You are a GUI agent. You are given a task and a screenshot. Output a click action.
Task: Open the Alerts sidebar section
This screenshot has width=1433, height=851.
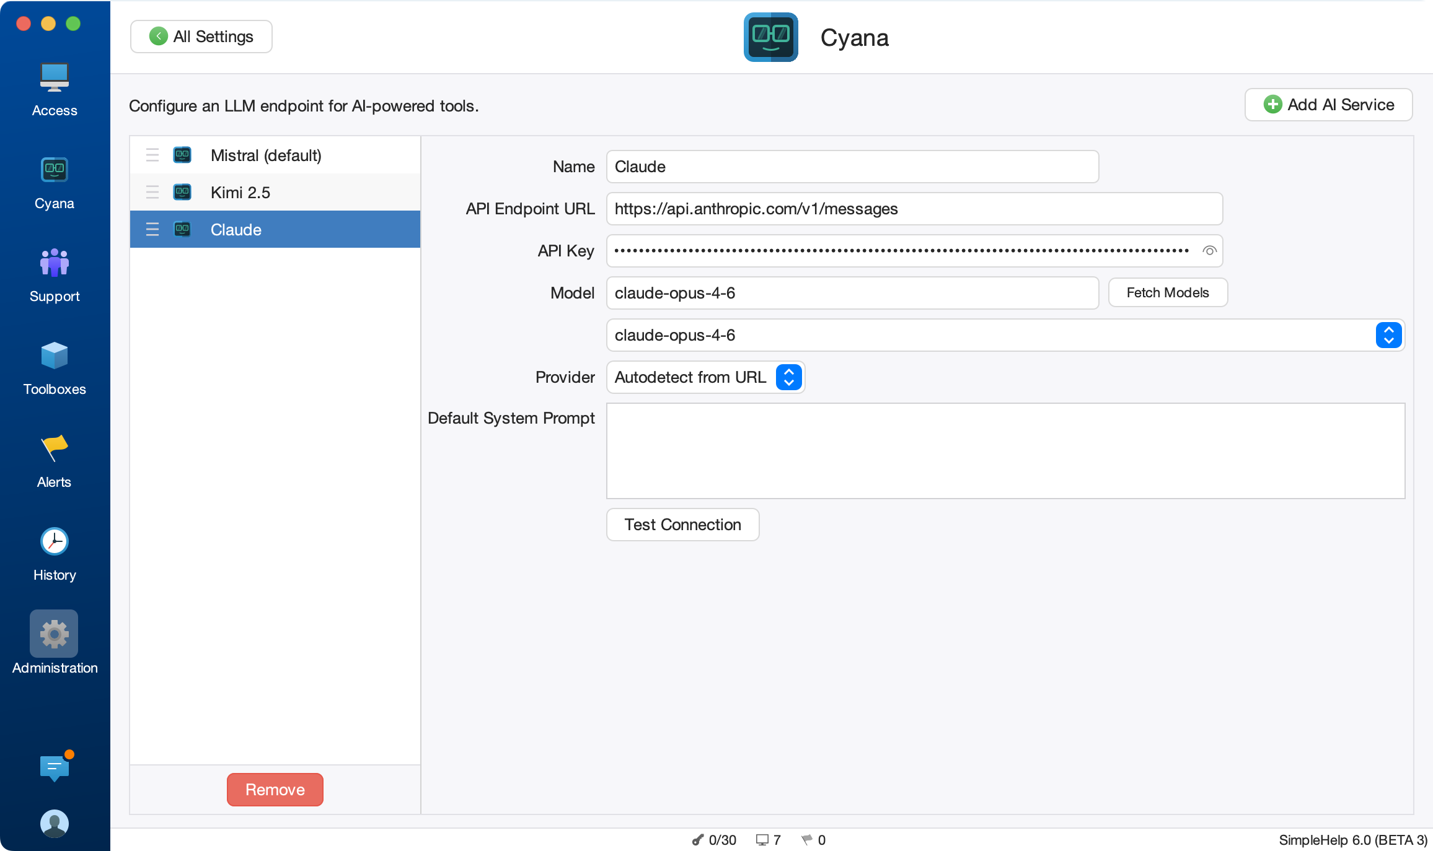coord(55,461)
